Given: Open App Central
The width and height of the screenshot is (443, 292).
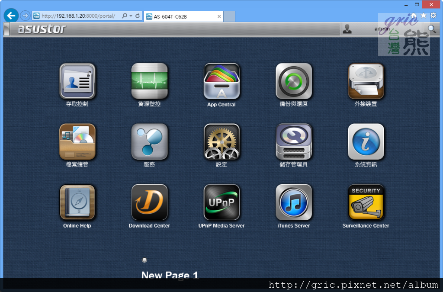Looking at the screenshot, I should pyautogui.click(x=221, y=81).
